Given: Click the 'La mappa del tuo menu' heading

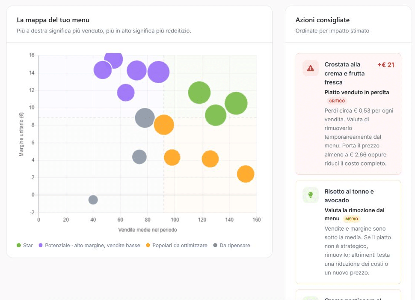Looking at the screenshot, I should (x=53, y=20).
